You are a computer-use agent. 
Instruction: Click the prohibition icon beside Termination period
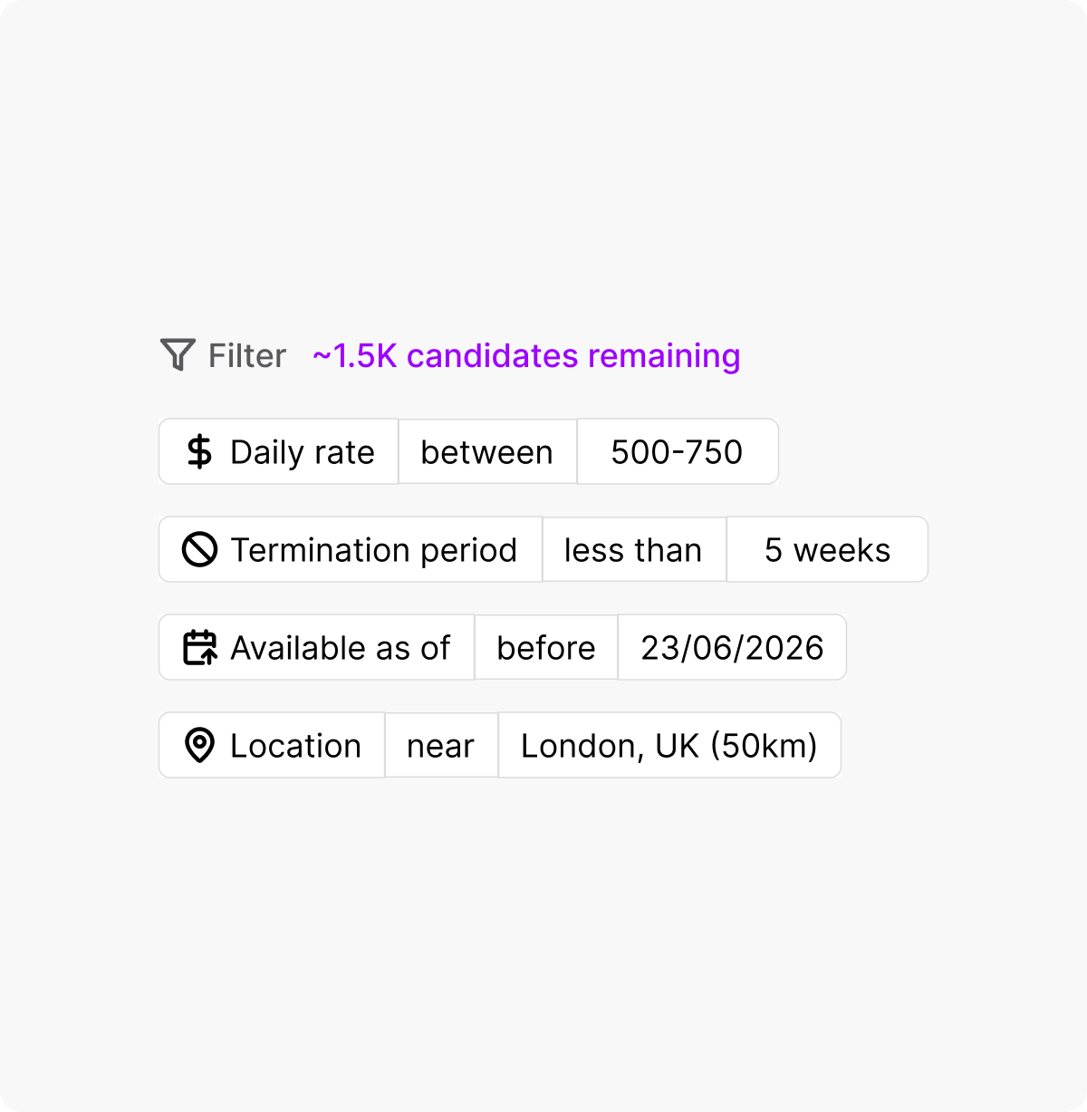point(200,549)
